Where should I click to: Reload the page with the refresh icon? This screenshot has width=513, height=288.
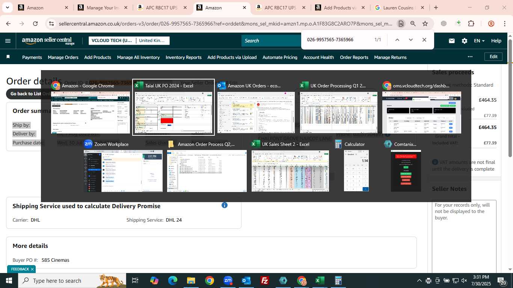[x=35, y=24]
